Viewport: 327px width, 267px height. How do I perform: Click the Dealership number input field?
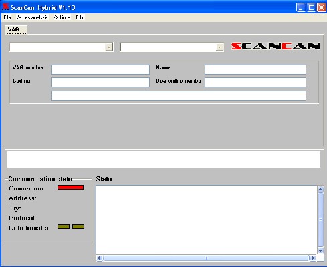click(x=255, y=82)
